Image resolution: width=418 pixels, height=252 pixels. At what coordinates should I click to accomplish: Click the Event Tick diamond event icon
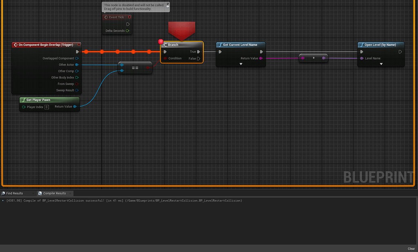[107, 17]
